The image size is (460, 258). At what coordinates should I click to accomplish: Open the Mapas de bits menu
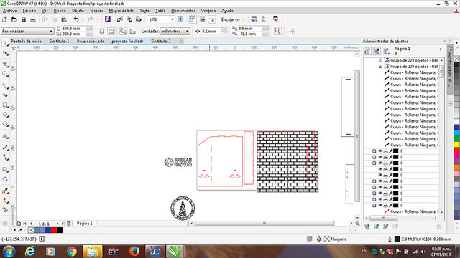[121, 11]
